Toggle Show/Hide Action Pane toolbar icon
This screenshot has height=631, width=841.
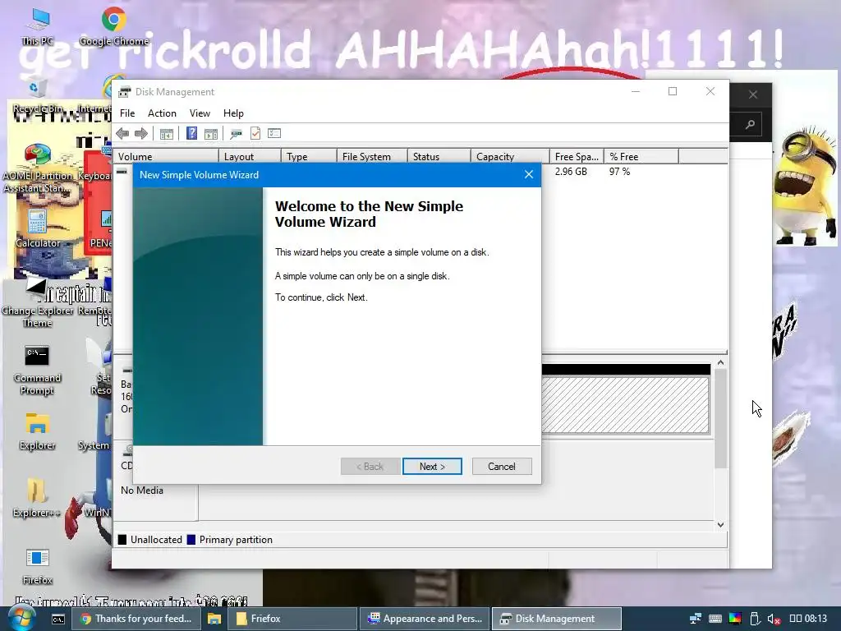(x=211, y=134)
